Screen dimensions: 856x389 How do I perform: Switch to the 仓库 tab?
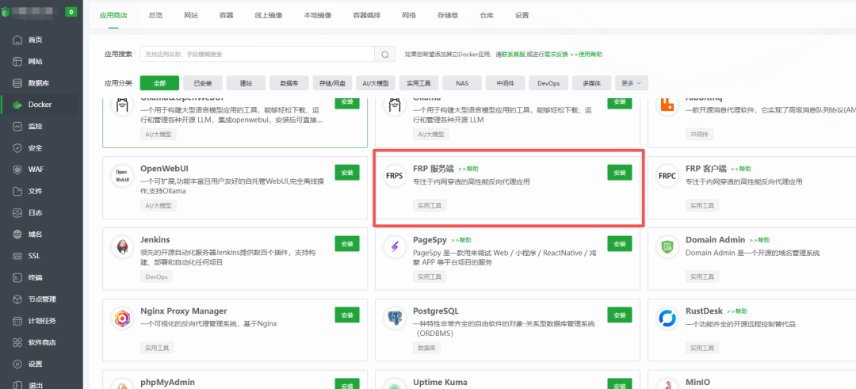tap(487, 15)
